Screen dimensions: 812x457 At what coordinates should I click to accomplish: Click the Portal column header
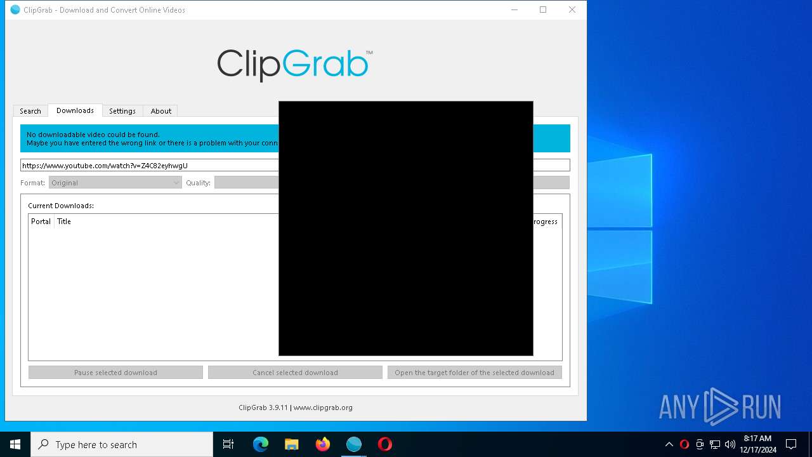(x=41, y=222)
